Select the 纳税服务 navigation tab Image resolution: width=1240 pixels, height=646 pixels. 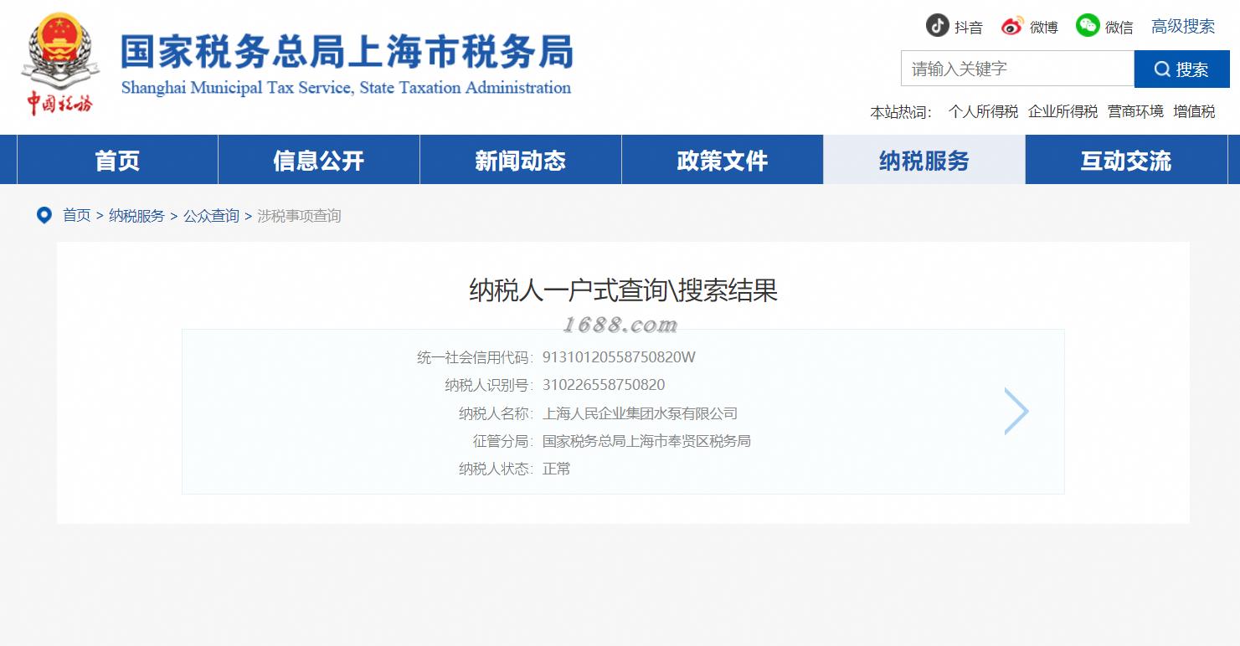point(924,160)
